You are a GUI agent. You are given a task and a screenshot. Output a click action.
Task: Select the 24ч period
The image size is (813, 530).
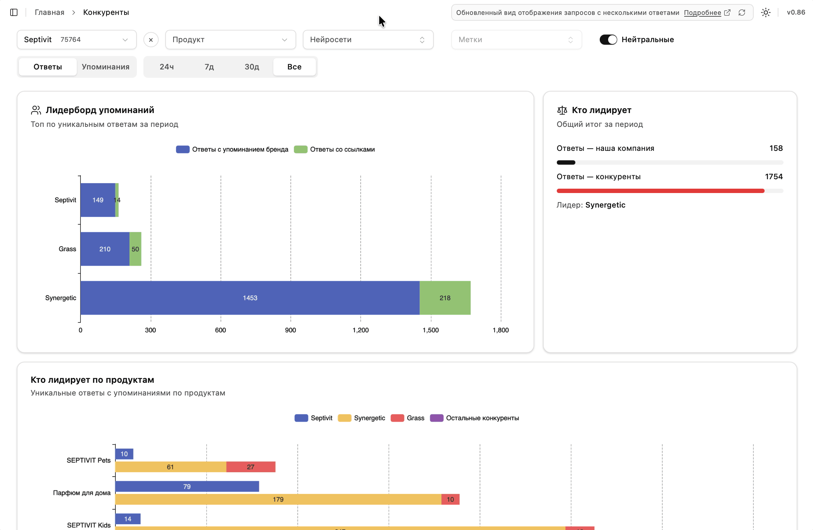pyautogui.click(x=167, y=67)
